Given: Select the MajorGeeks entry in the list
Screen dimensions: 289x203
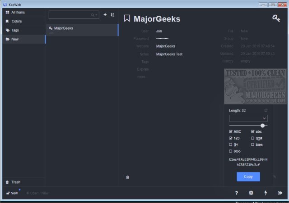Looking at the screenshot, I should tap(82, 30).
